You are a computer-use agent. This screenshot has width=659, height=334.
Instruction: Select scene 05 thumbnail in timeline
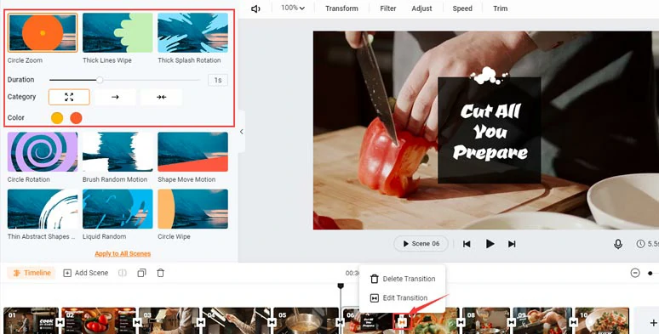[x=306, y=320]
